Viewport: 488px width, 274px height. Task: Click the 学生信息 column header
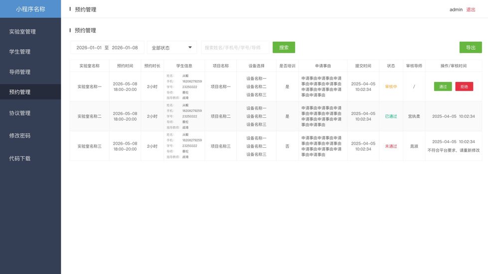click(x=184, y=66)
